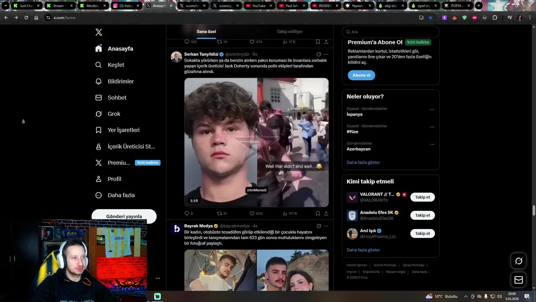This screenshot has height=302, width=536.
Task: Play the Jack Doherty video
Action: (256, 142)
